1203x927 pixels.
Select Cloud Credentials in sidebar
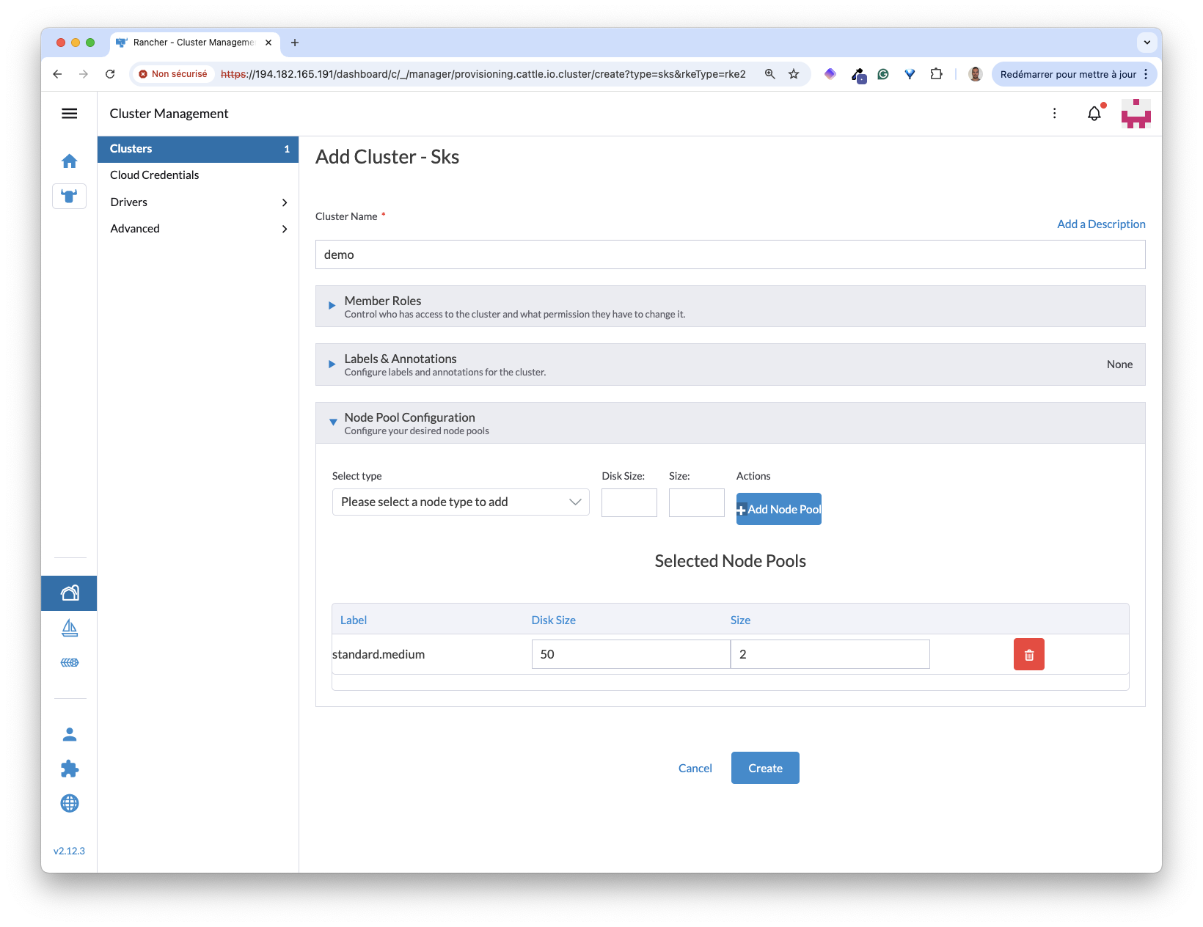point(155,175)
